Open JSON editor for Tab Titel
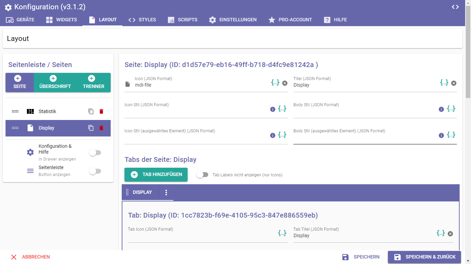Screen dimensions: 471x264 tap(441, 233)
